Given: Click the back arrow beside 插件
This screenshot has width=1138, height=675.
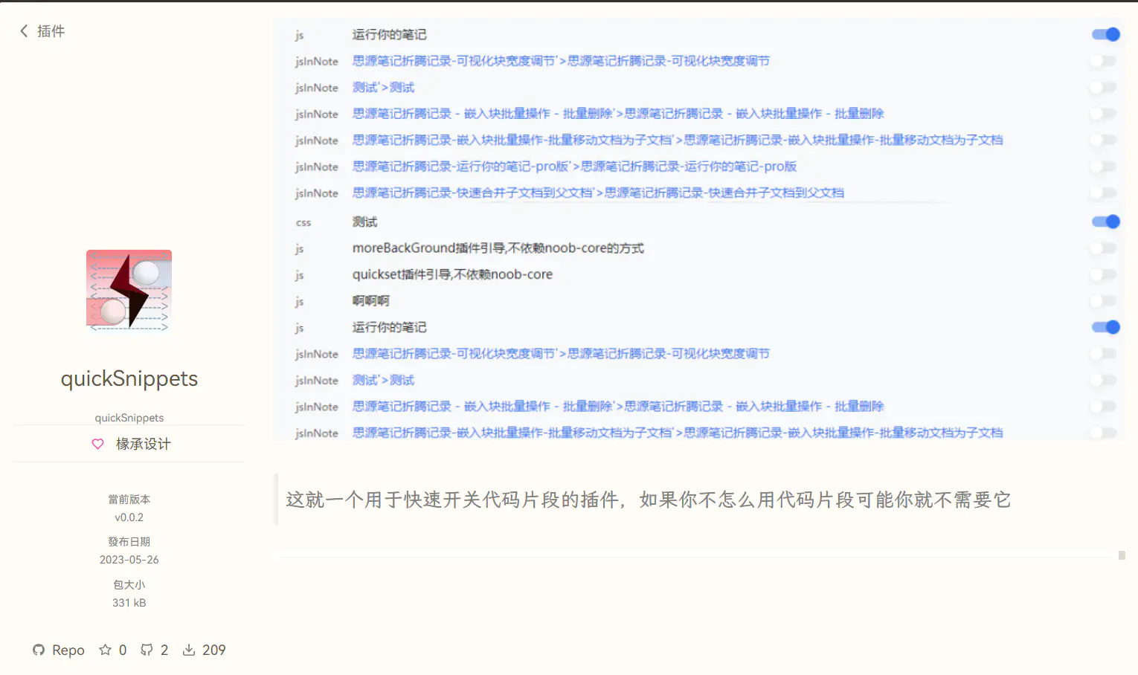Looking at the screenshot, I should [23, 31].
